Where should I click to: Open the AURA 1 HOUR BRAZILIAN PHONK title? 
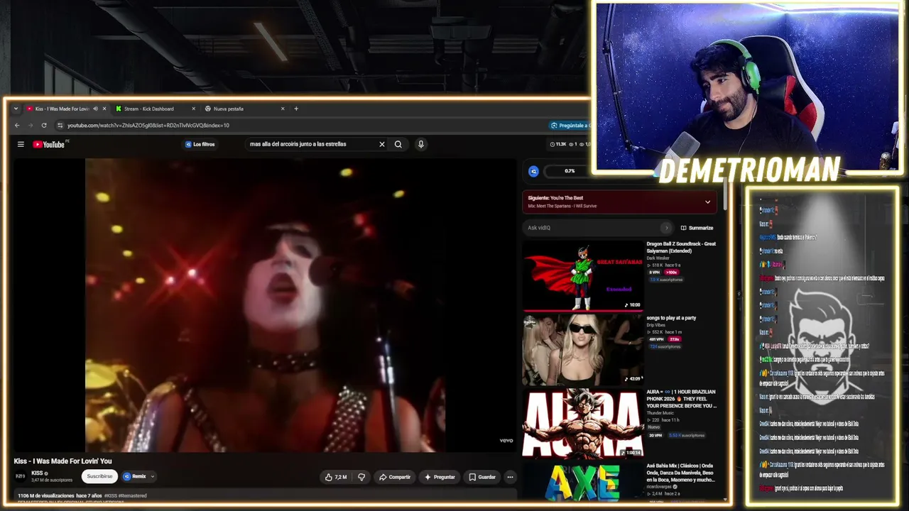[x=682, y=399]
